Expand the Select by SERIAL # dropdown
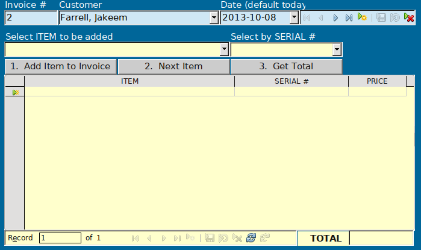The width and height of the screenshot is (421, 250). (x=337, y=49)
